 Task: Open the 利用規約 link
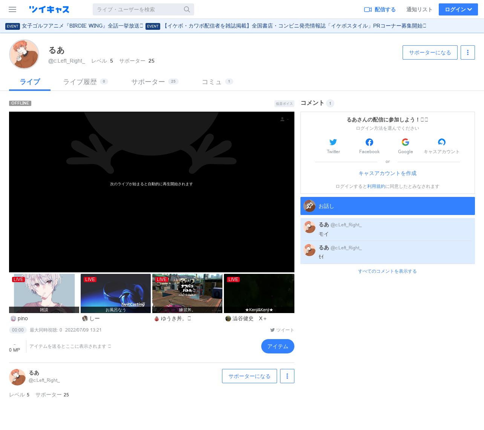(376, 186)
